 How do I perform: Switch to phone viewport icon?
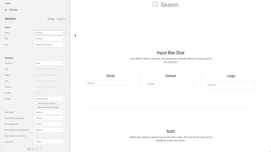(41, 149)
